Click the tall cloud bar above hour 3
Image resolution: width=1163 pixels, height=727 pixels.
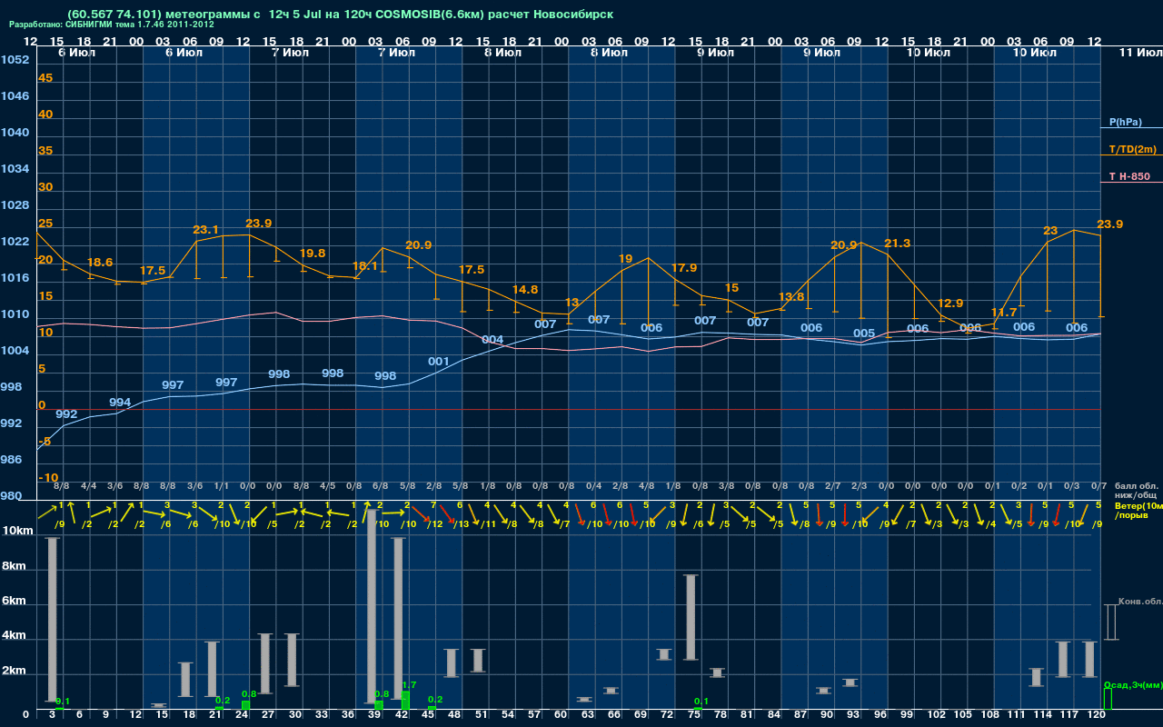click(53, 620)
